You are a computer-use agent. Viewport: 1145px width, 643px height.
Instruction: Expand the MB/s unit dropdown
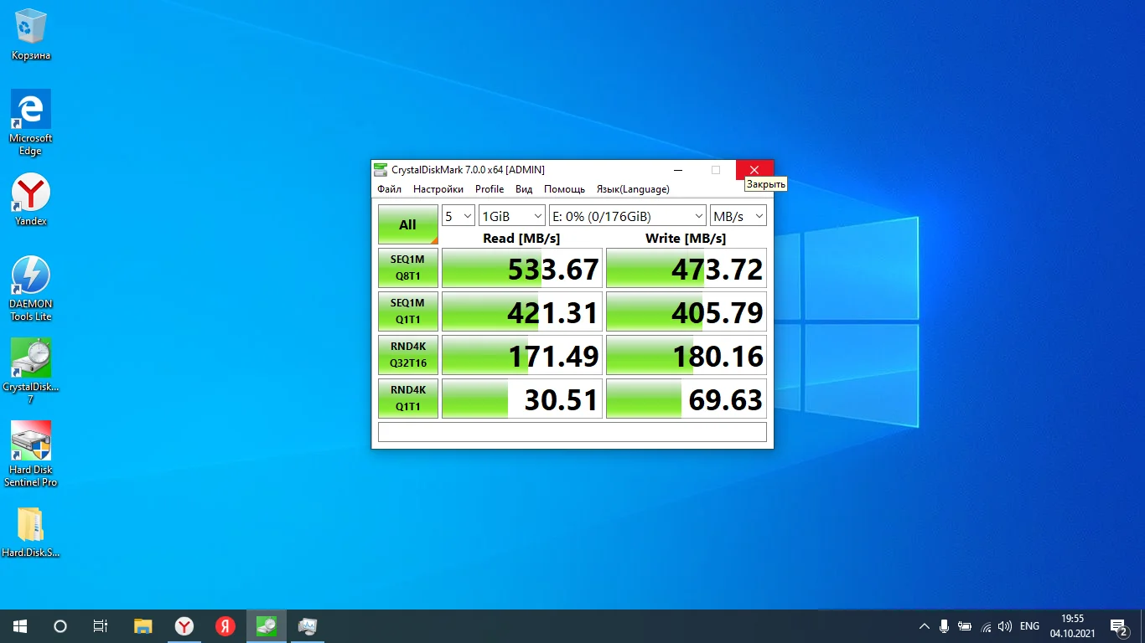[x=738, y=216]
